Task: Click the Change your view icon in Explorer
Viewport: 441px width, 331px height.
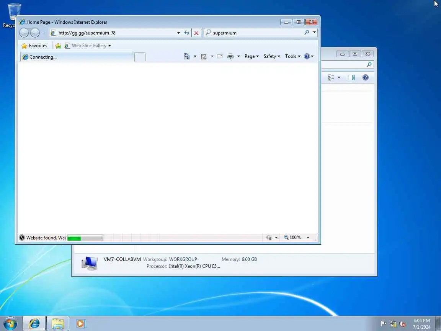Action: click(331, 77)
